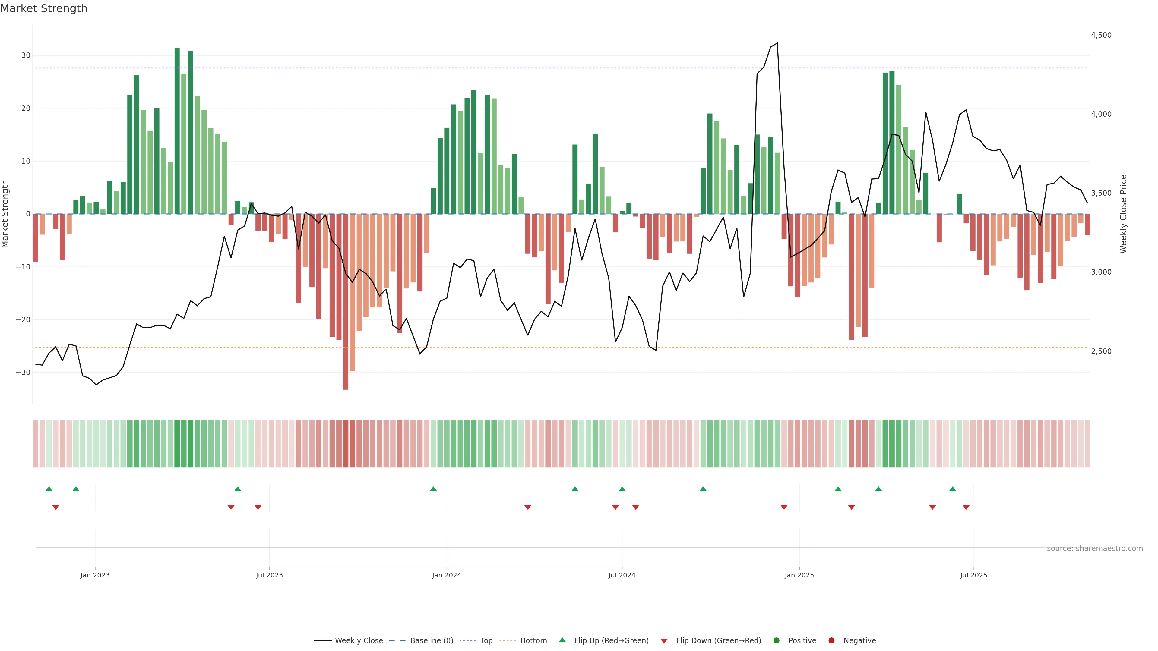Viewport: 1158px width, 651px height.
Task: Click the Negative red circle legend icon
Action: (831, 640)
